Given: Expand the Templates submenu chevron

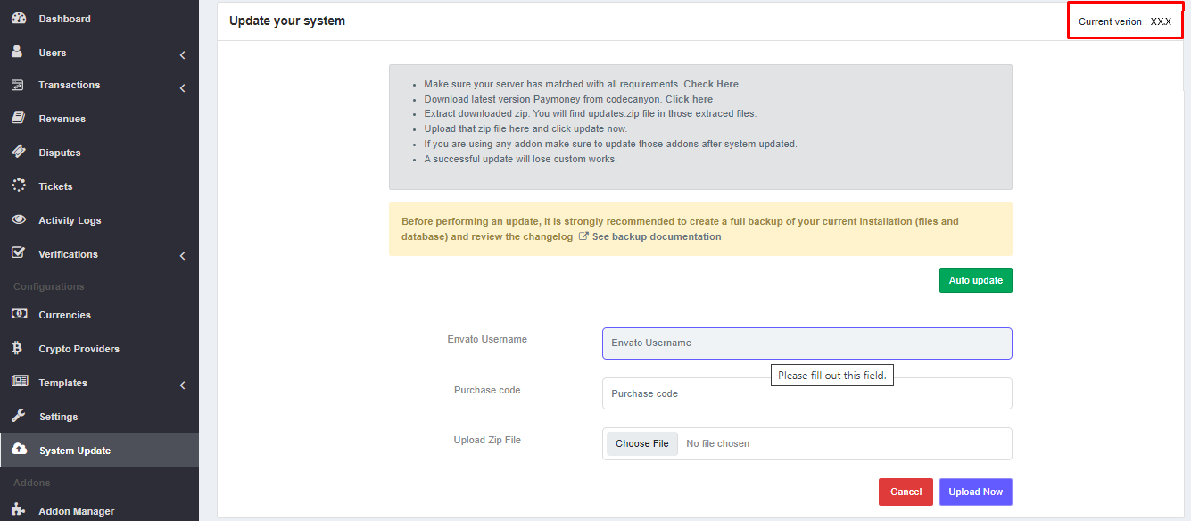Looking at the screenshot, I should 182,385.
